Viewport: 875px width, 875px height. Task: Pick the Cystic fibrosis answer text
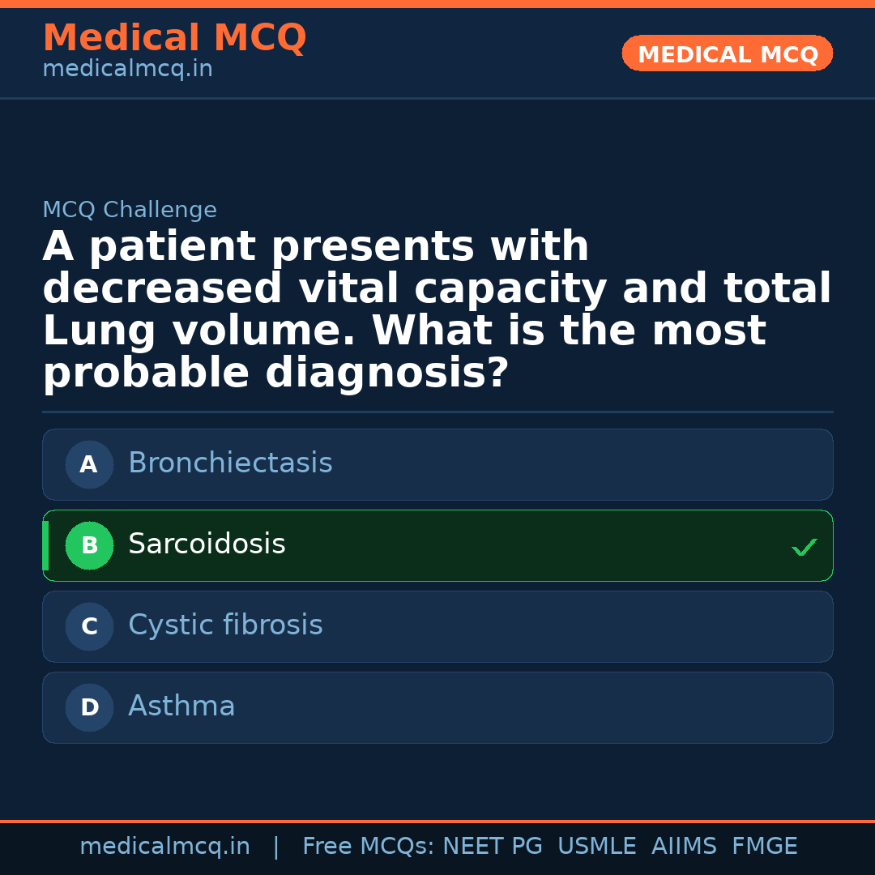pos(225,625)
